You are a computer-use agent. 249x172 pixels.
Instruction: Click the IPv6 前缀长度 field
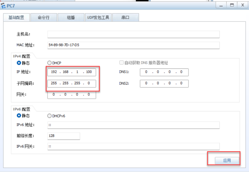coord(63,136)
